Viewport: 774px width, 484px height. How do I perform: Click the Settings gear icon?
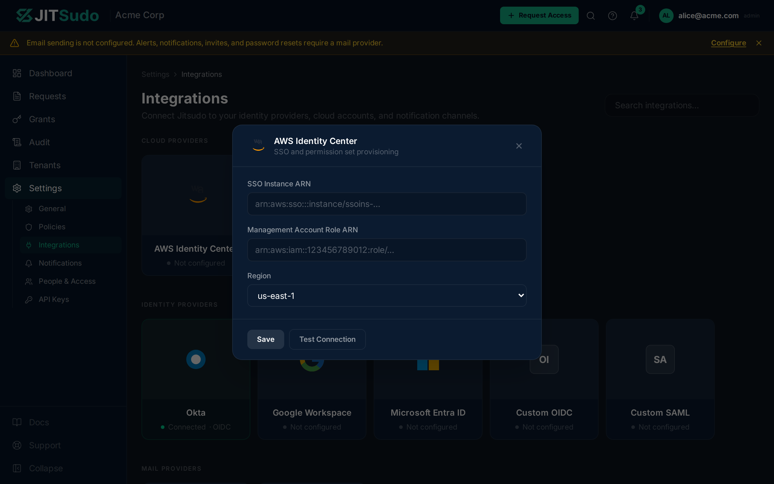[x=17, y=188]
